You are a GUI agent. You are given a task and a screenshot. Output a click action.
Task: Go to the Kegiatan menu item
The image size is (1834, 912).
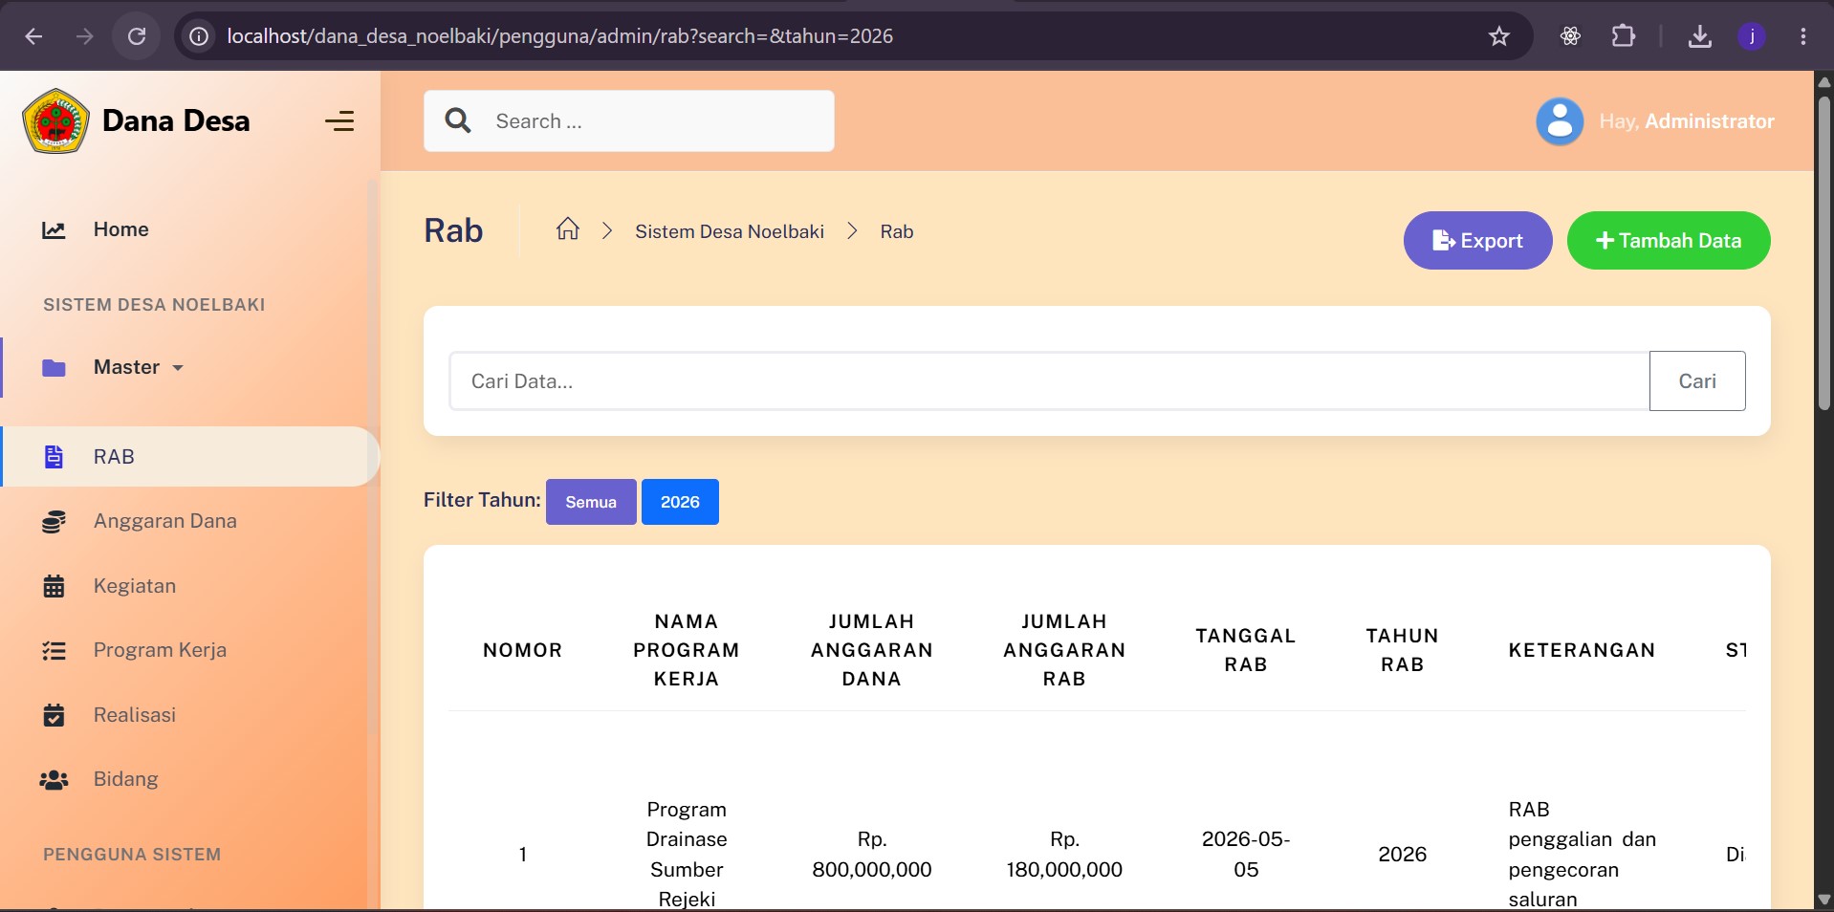point(135,586)
